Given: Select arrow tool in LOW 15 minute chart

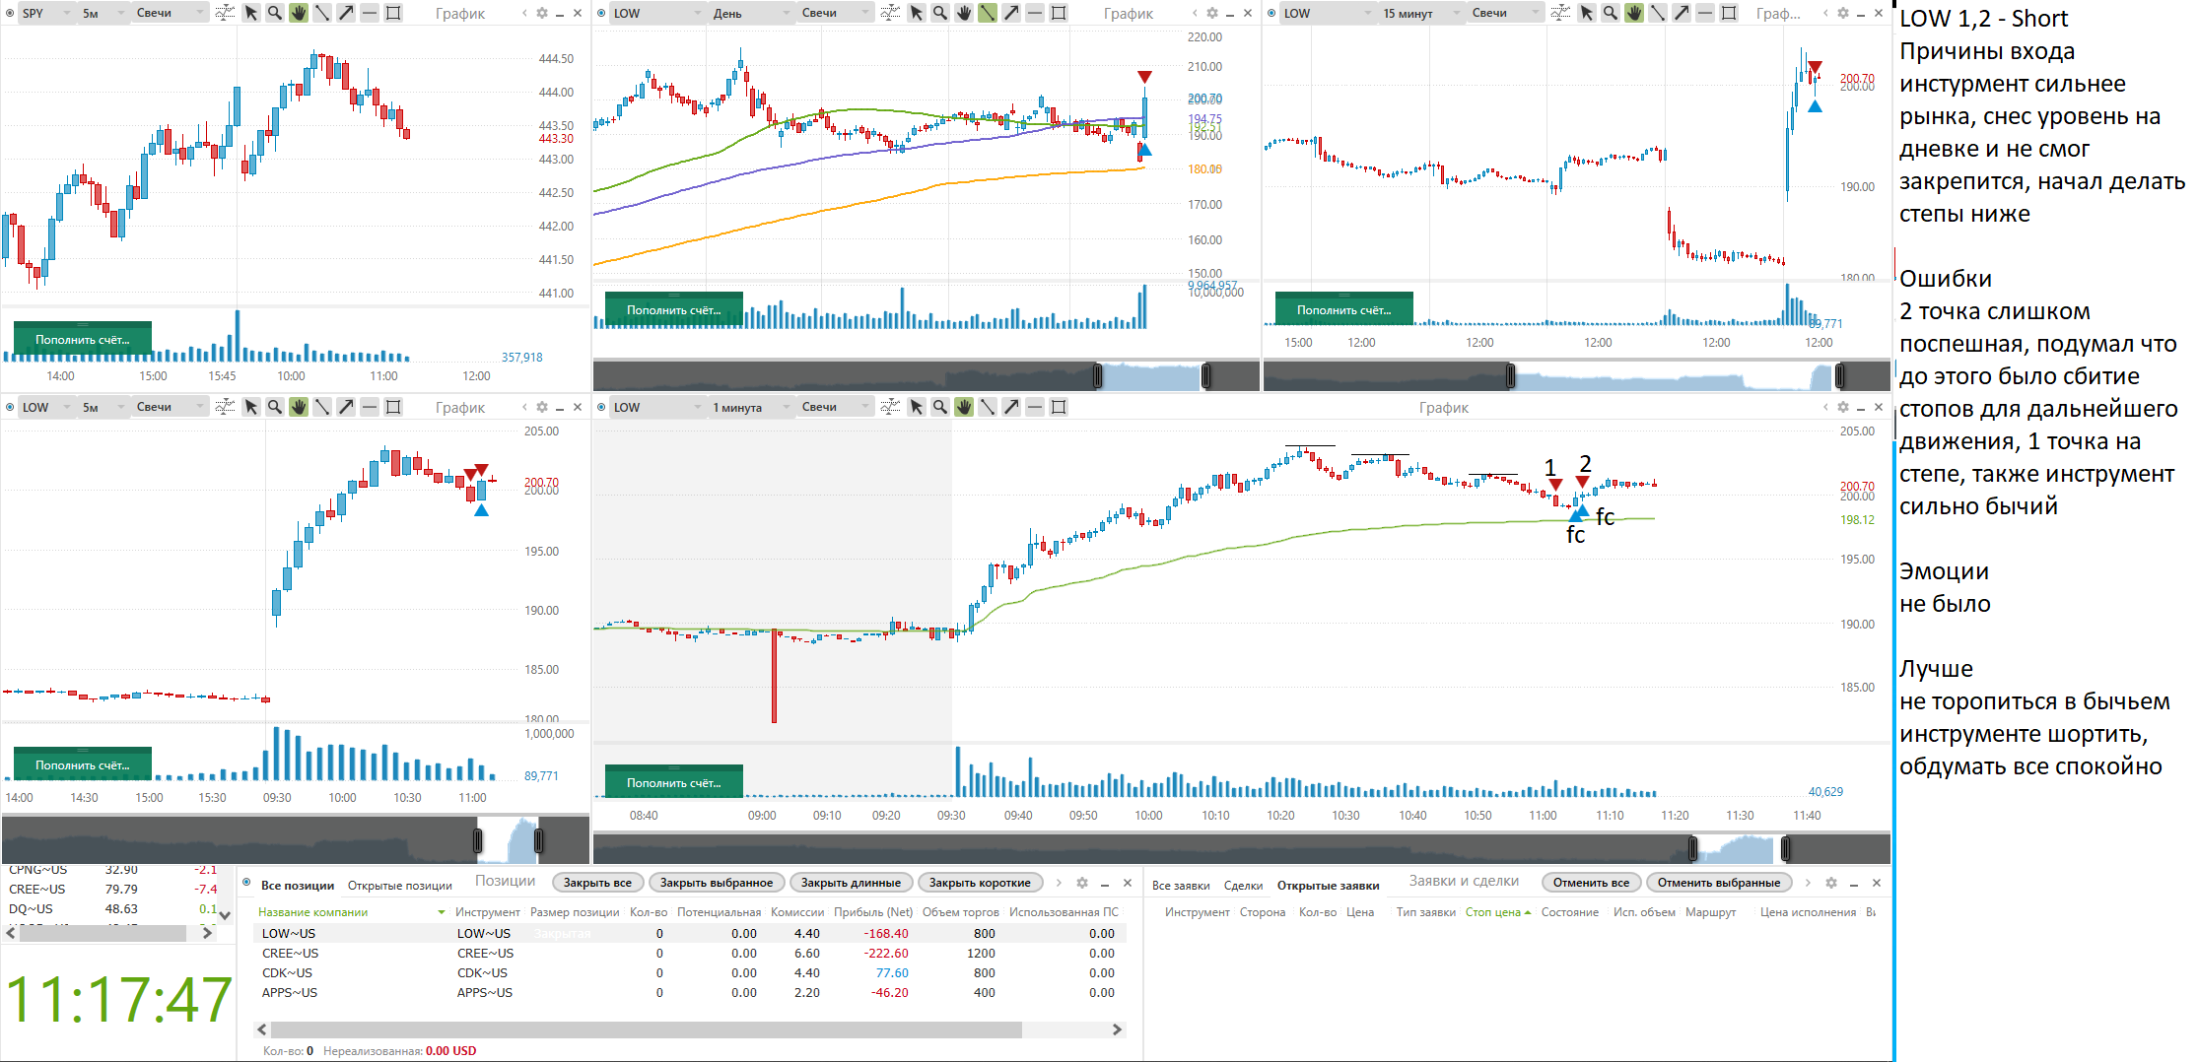Looking at the screenshot, I should pyautogui.click(x=1682, y=13).
